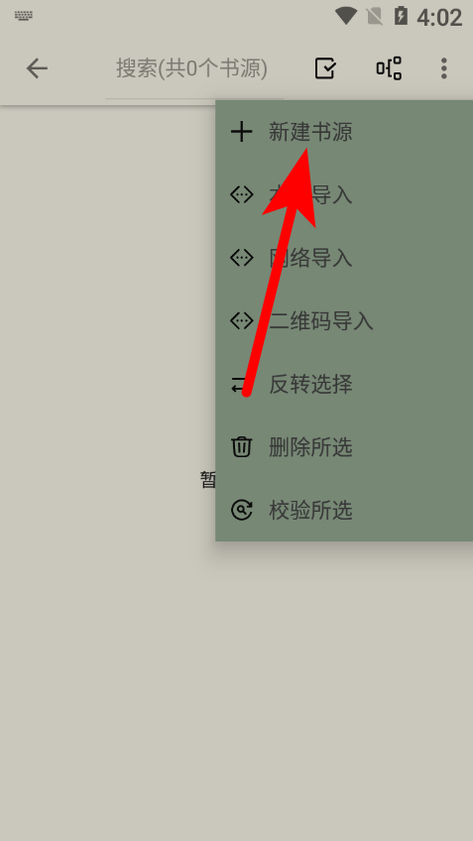
Task: Select the 二维码导入 menu entry
Action: [344, 320]
